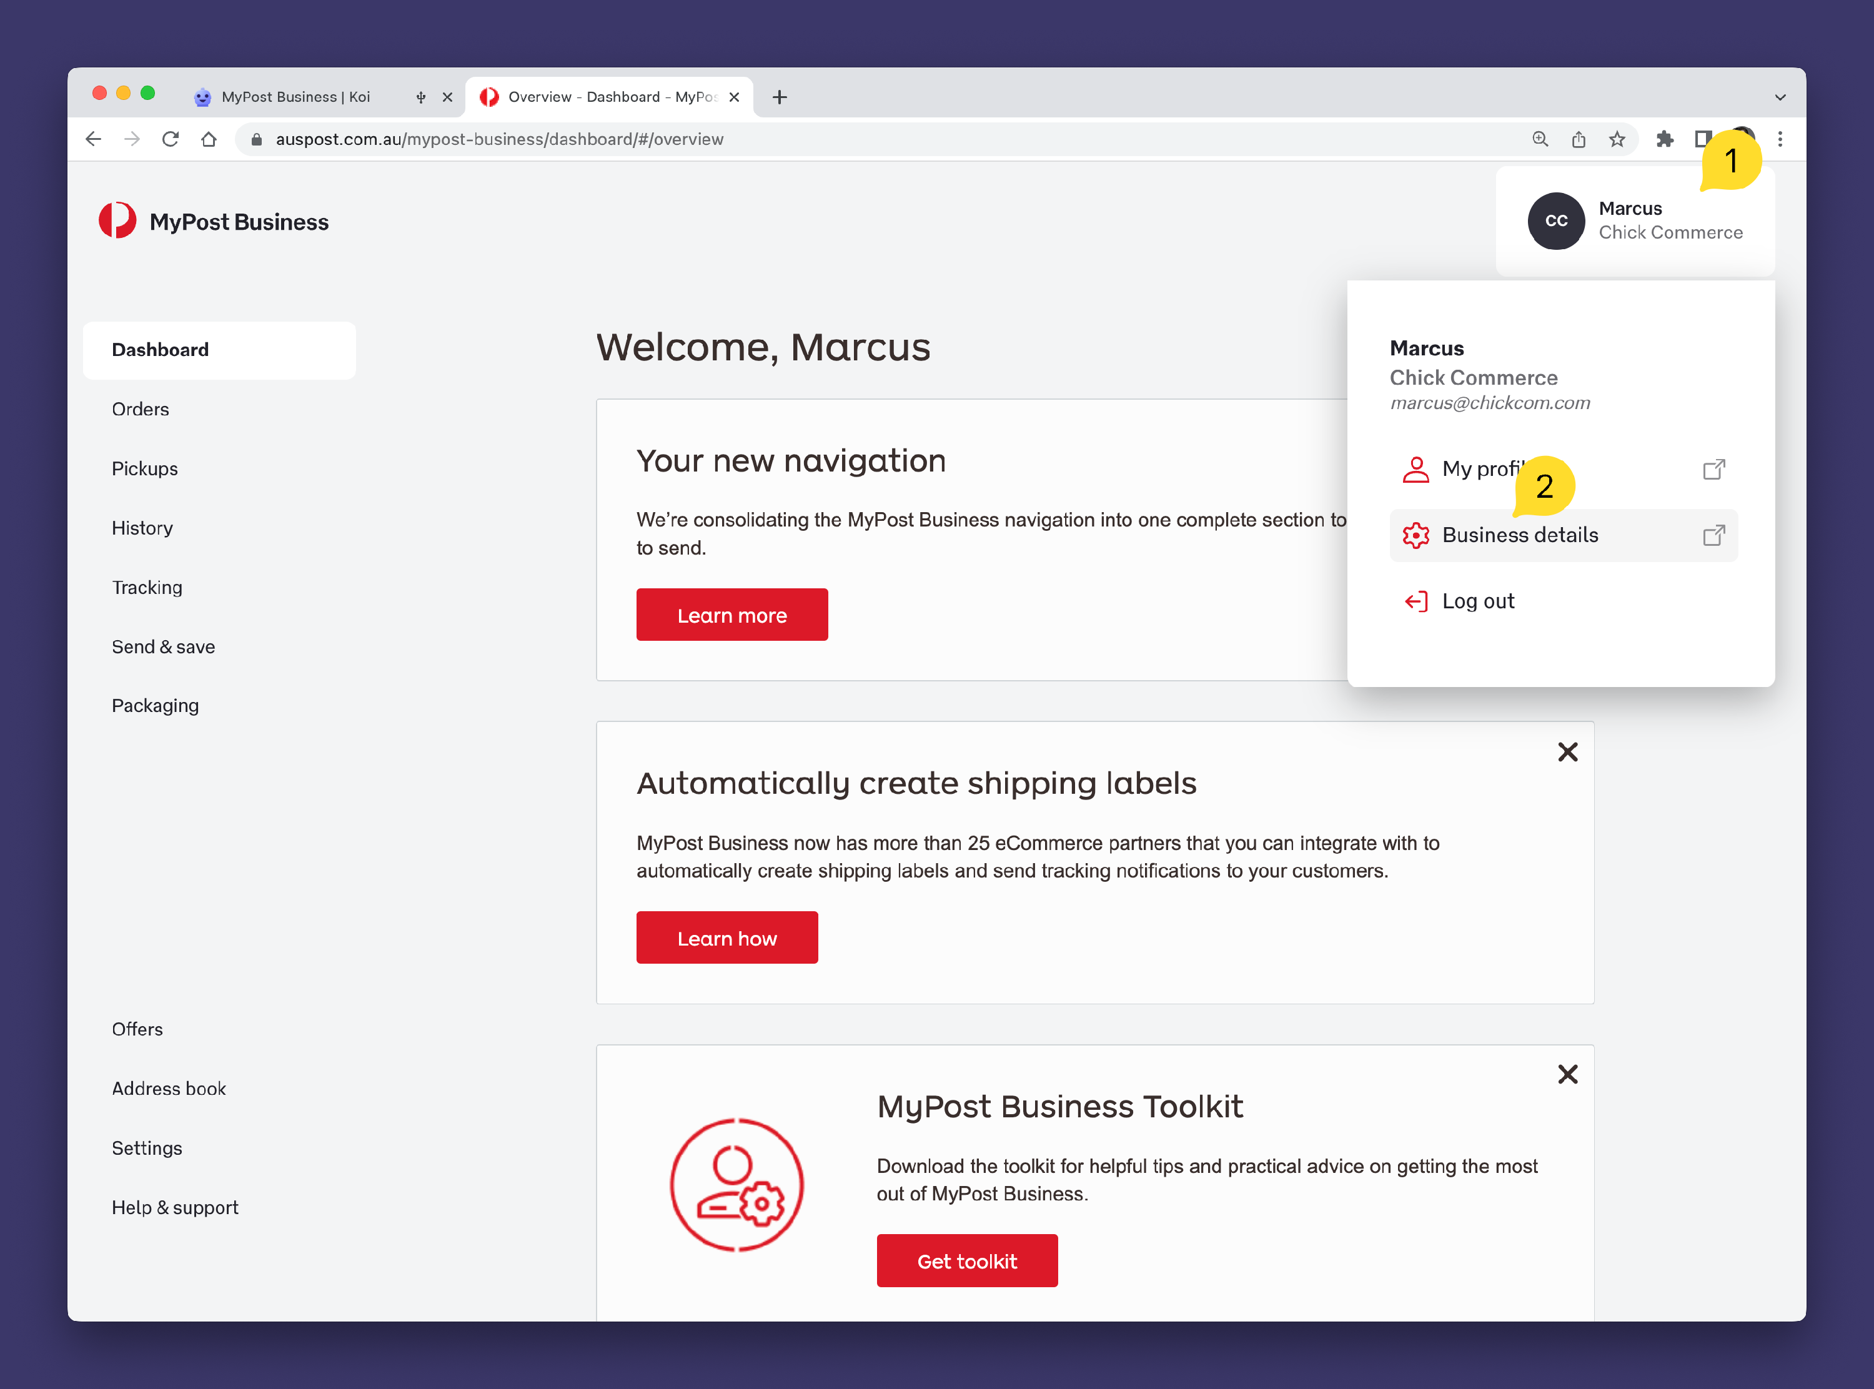Click the Get toolkit button
This screenshot has width=1874, height=1389.
pyautogui.click(x=967, y=1261)
